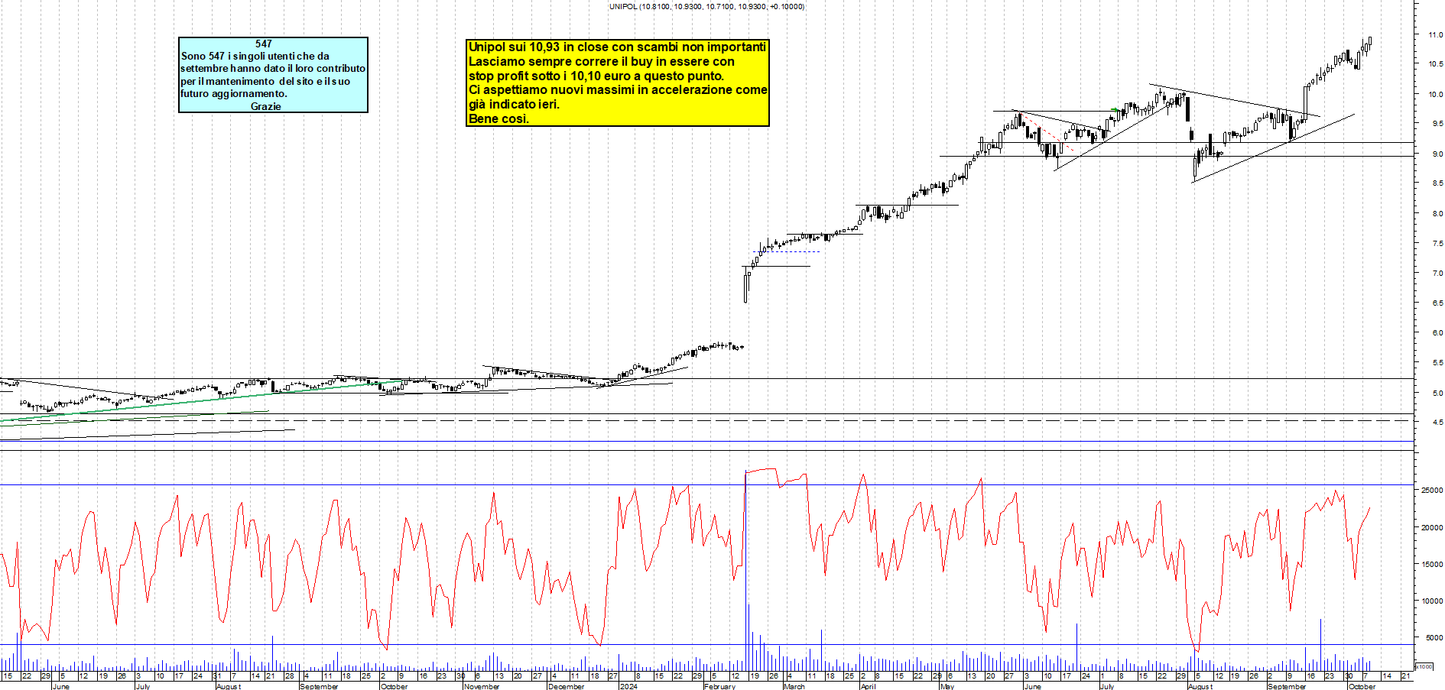This screenshot has height=690, width=1445.
Task: Click the 2024 year label on time axis
Action: [628, 686]
